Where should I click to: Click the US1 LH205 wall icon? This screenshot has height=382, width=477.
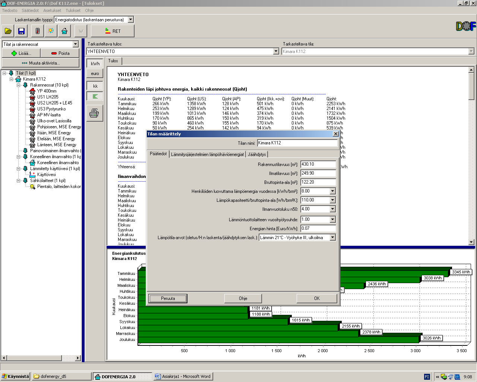[32, 97]
